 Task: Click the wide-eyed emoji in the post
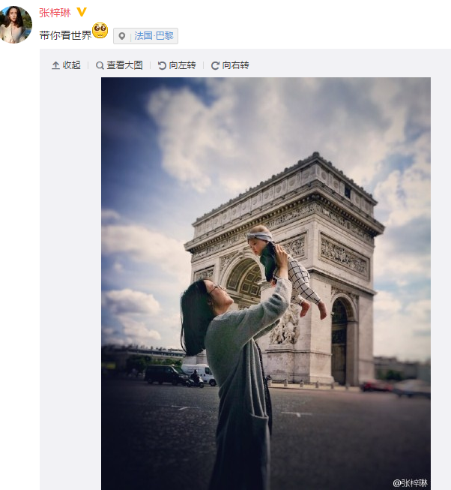point(100,31)
